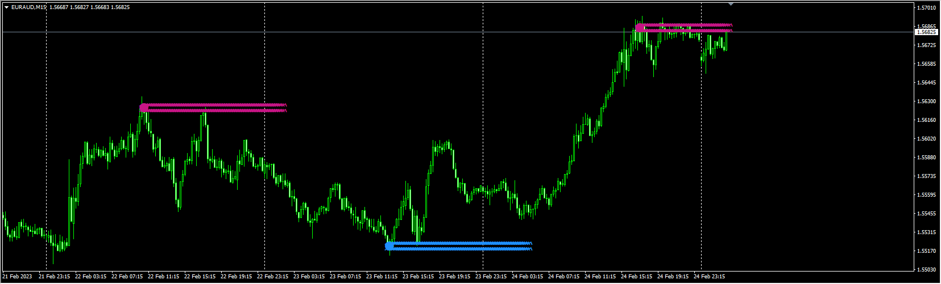The image size is (941, 284).
Task: Click the 22 Feb 11:15 time label
Action: click(x=164, y=277)
